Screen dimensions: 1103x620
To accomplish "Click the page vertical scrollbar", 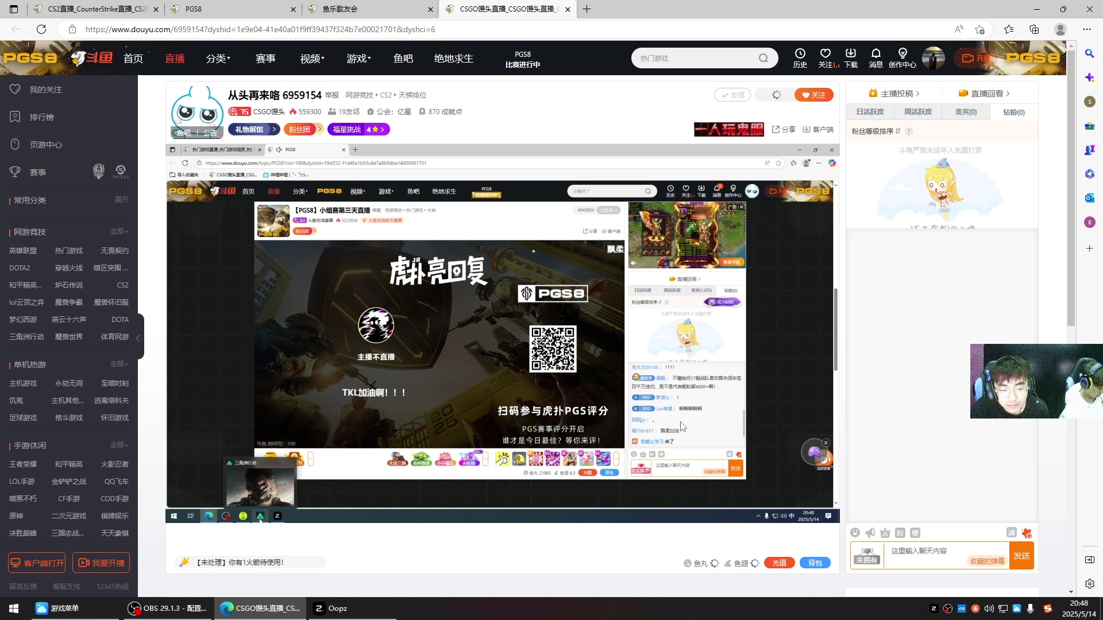I will 1071,189.
